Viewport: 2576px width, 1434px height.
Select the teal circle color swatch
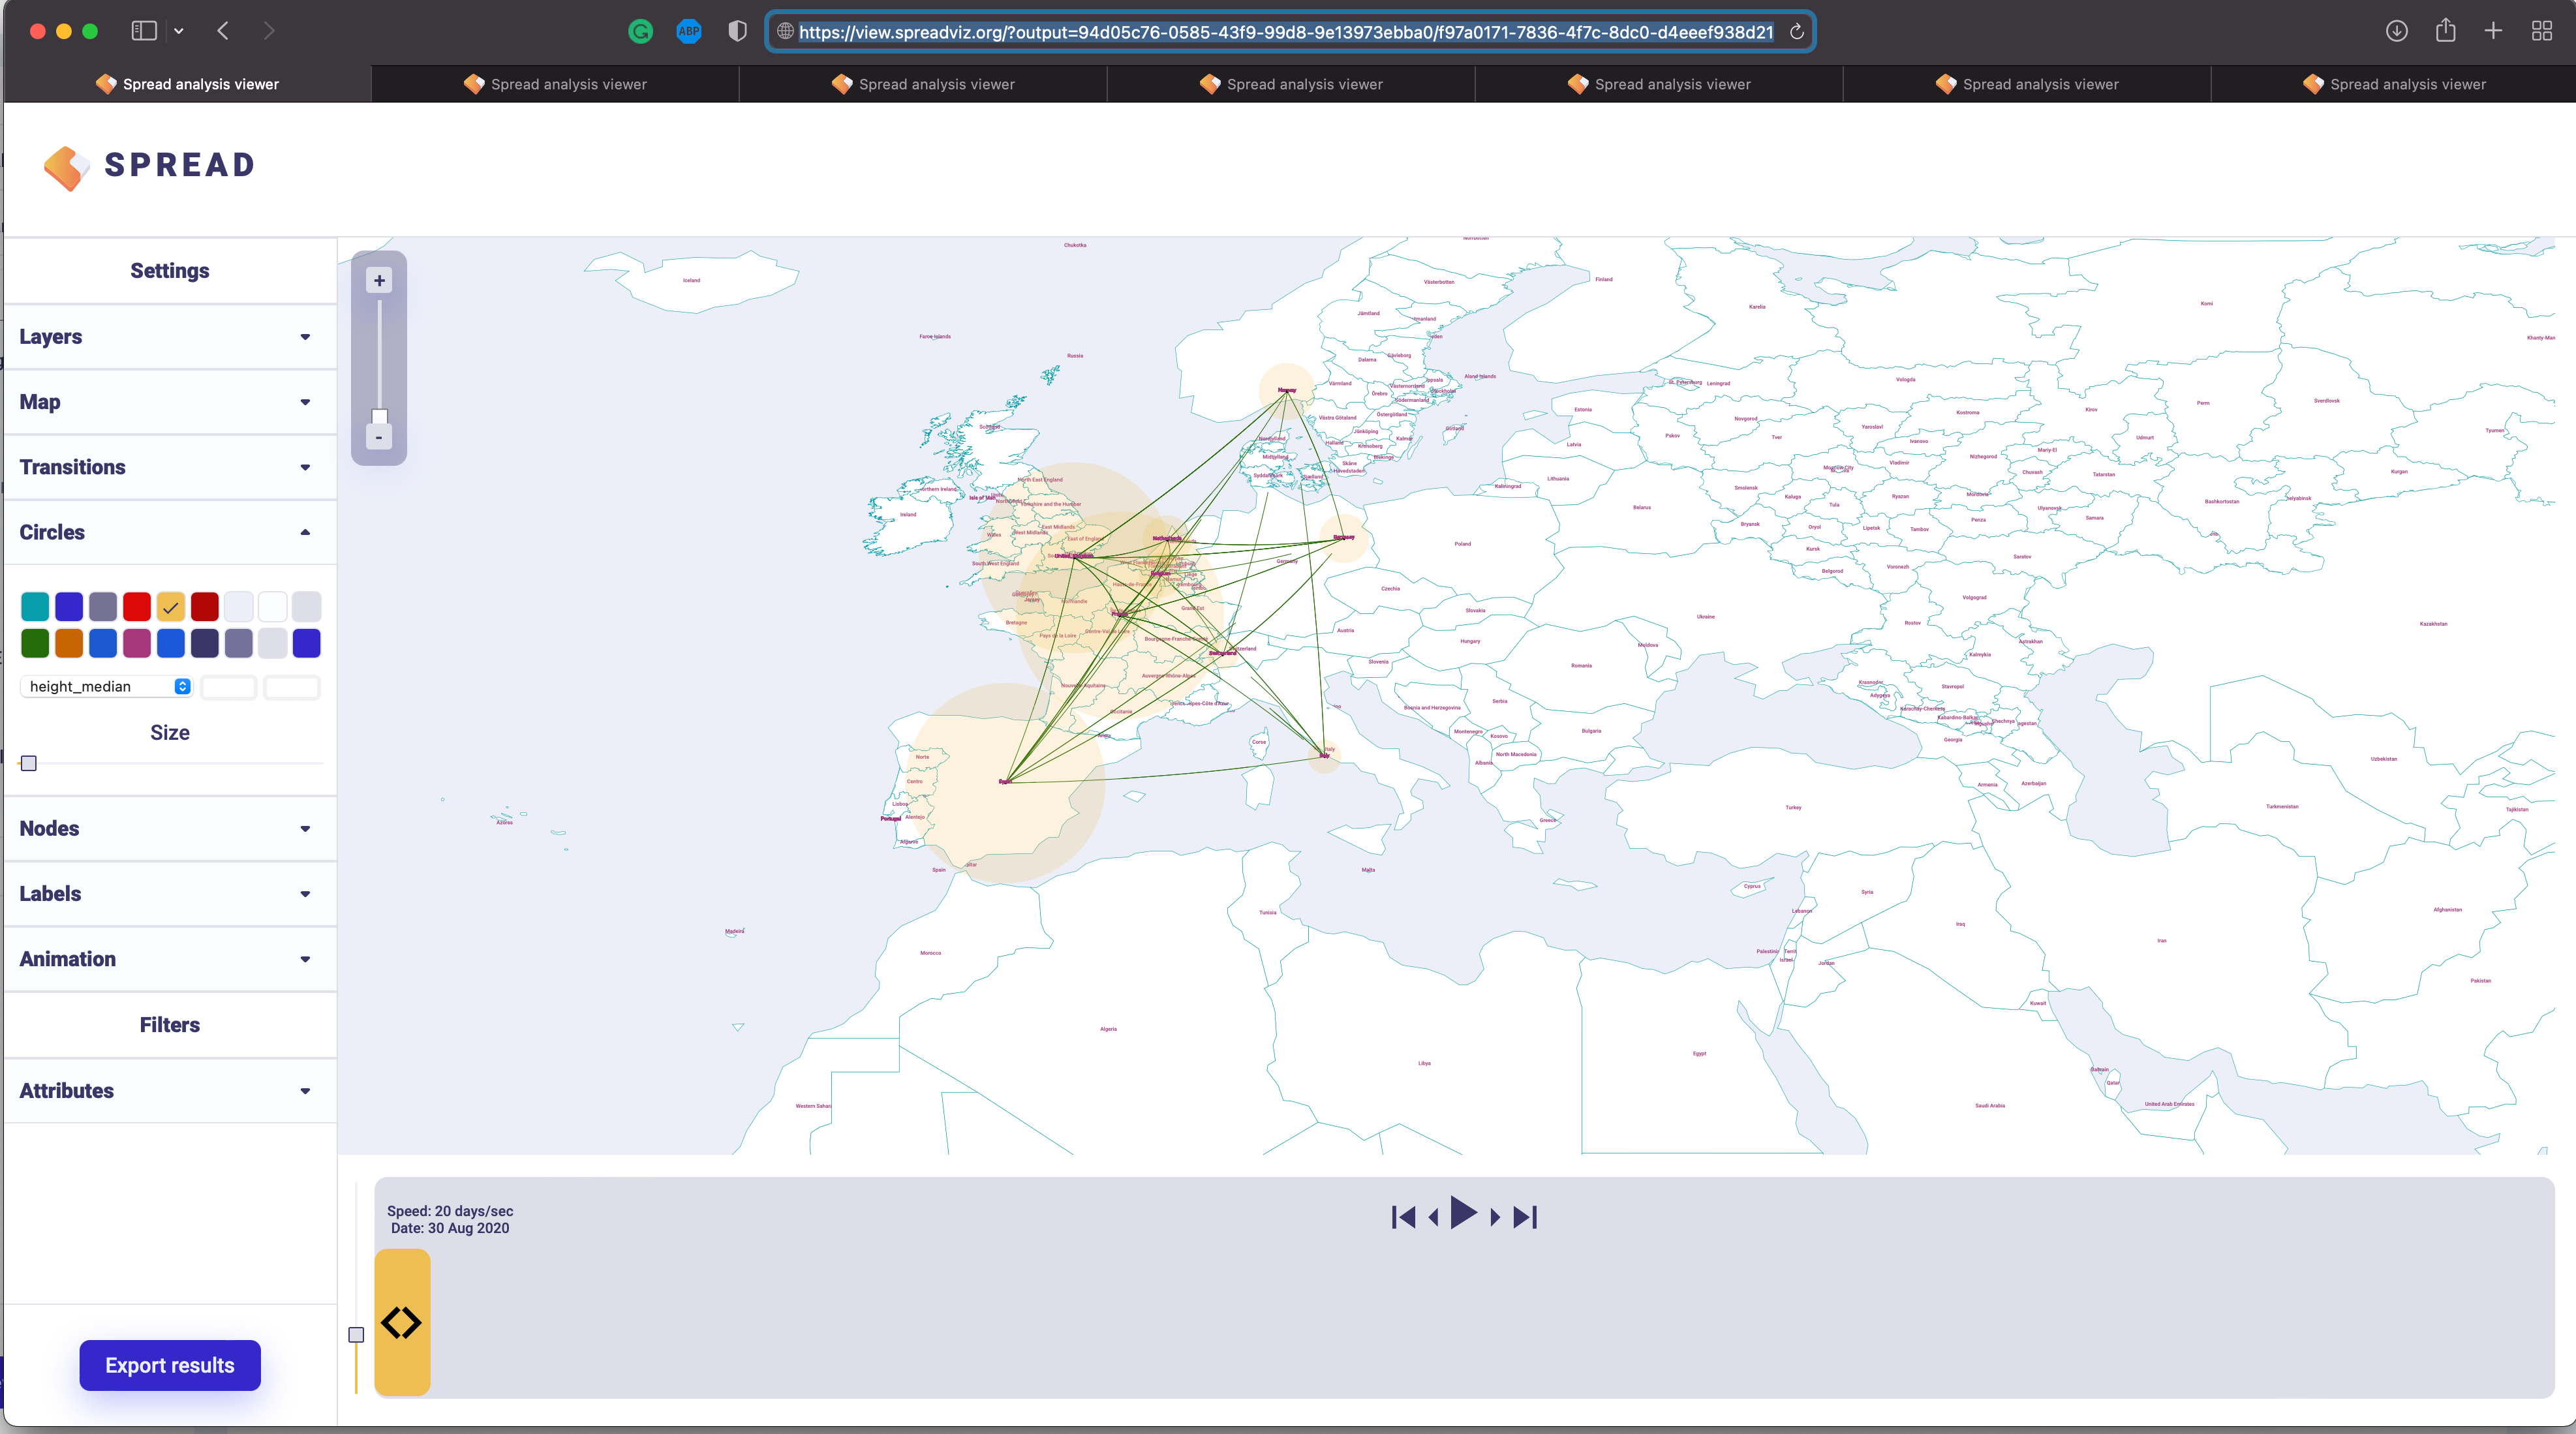[35, 607]
